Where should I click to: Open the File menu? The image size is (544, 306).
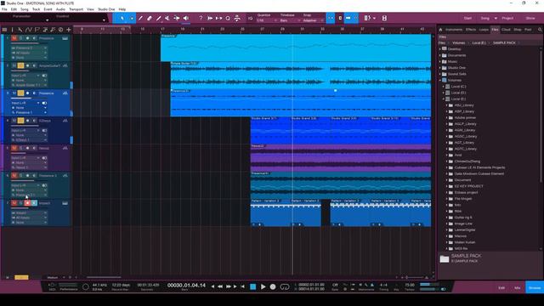[x=4, y=9]
